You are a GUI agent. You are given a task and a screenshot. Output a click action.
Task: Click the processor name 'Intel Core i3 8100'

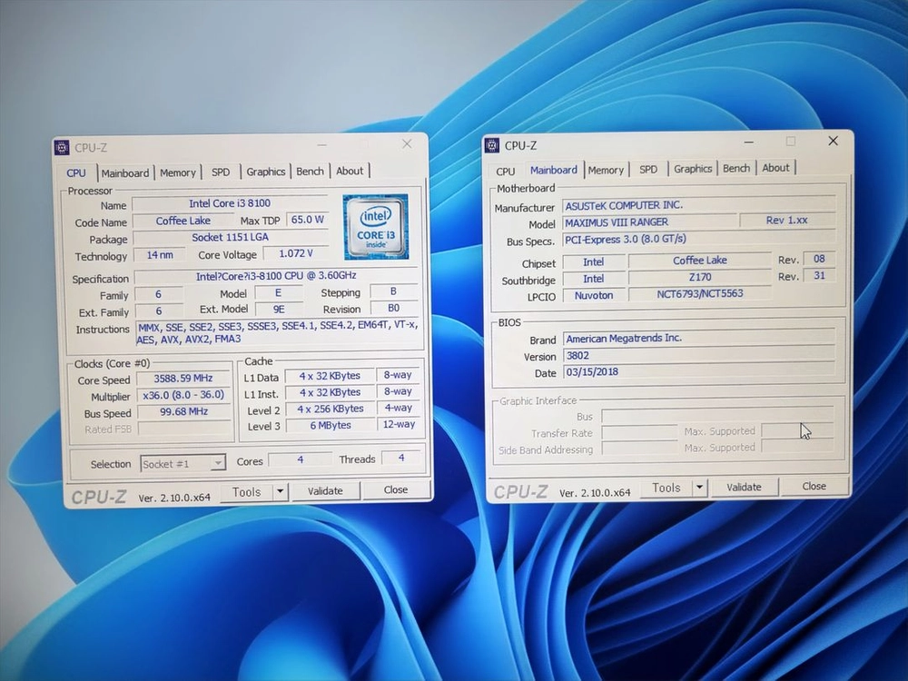[x=230, y=203]
